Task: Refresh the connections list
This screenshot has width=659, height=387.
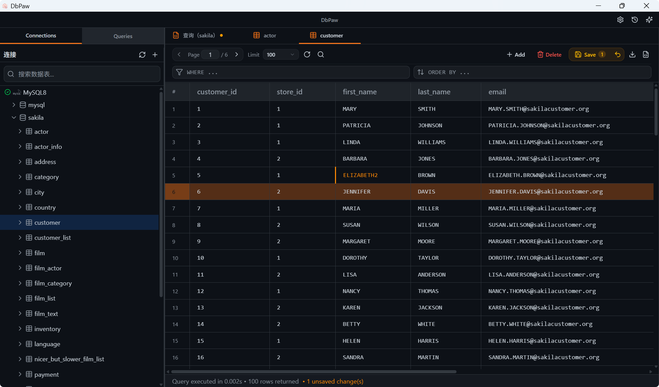Action: point(142,55)
